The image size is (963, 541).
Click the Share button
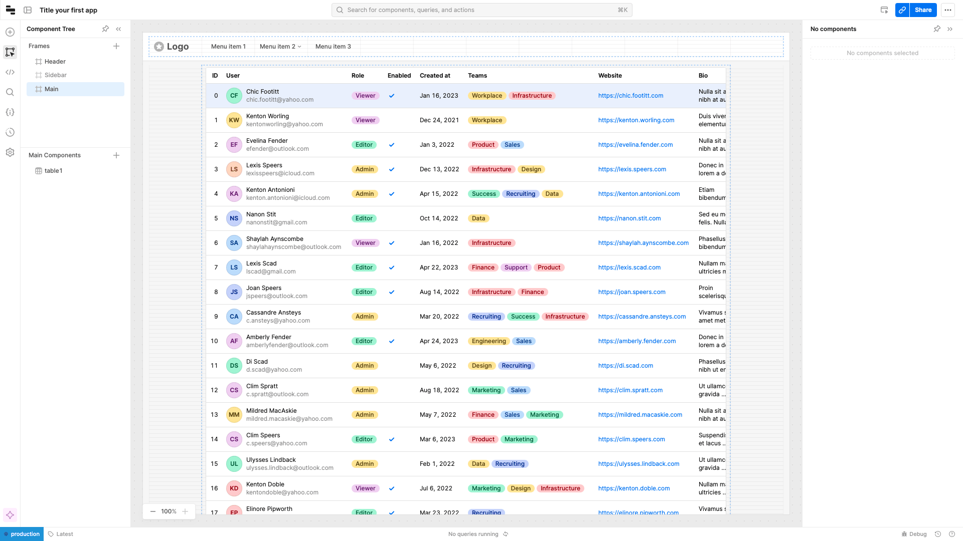coord(923,10)
